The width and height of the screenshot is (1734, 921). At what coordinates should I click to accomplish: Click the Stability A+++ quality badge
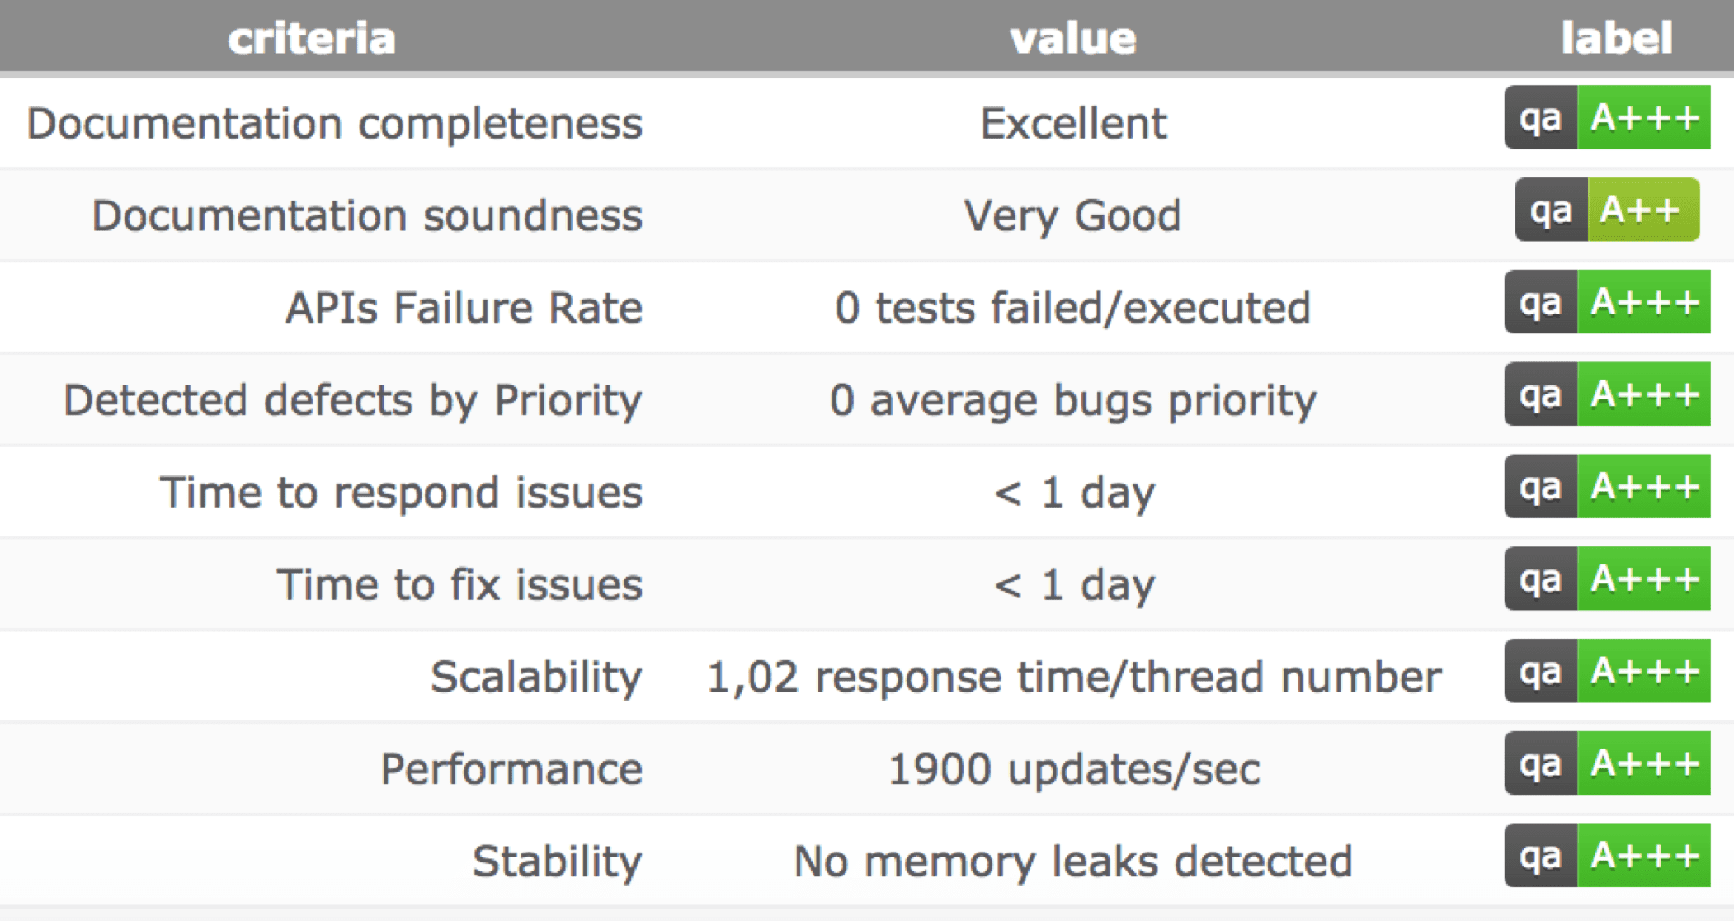tap(1607, 856)
